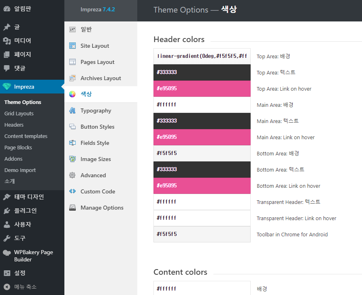The width and height of the screenshot is (362, 295).
Task: Click the 미디어 media icon
Action: pos(7,41)
